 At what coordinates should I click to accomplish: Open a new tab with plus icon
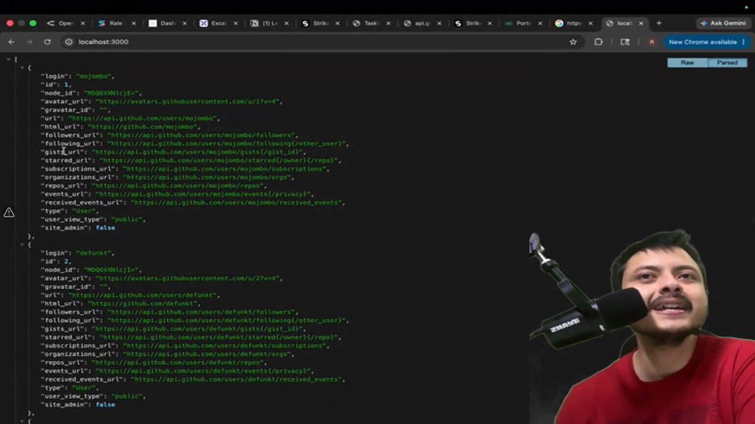[x=659, y=23]
